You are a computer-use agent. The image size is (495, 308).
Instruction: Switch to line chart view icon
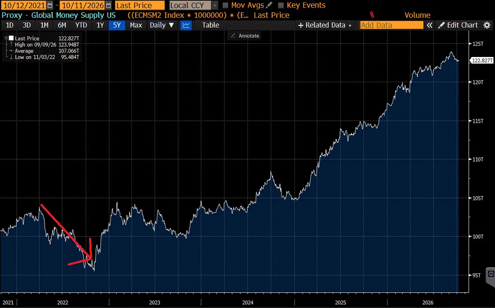coord(186,25)
